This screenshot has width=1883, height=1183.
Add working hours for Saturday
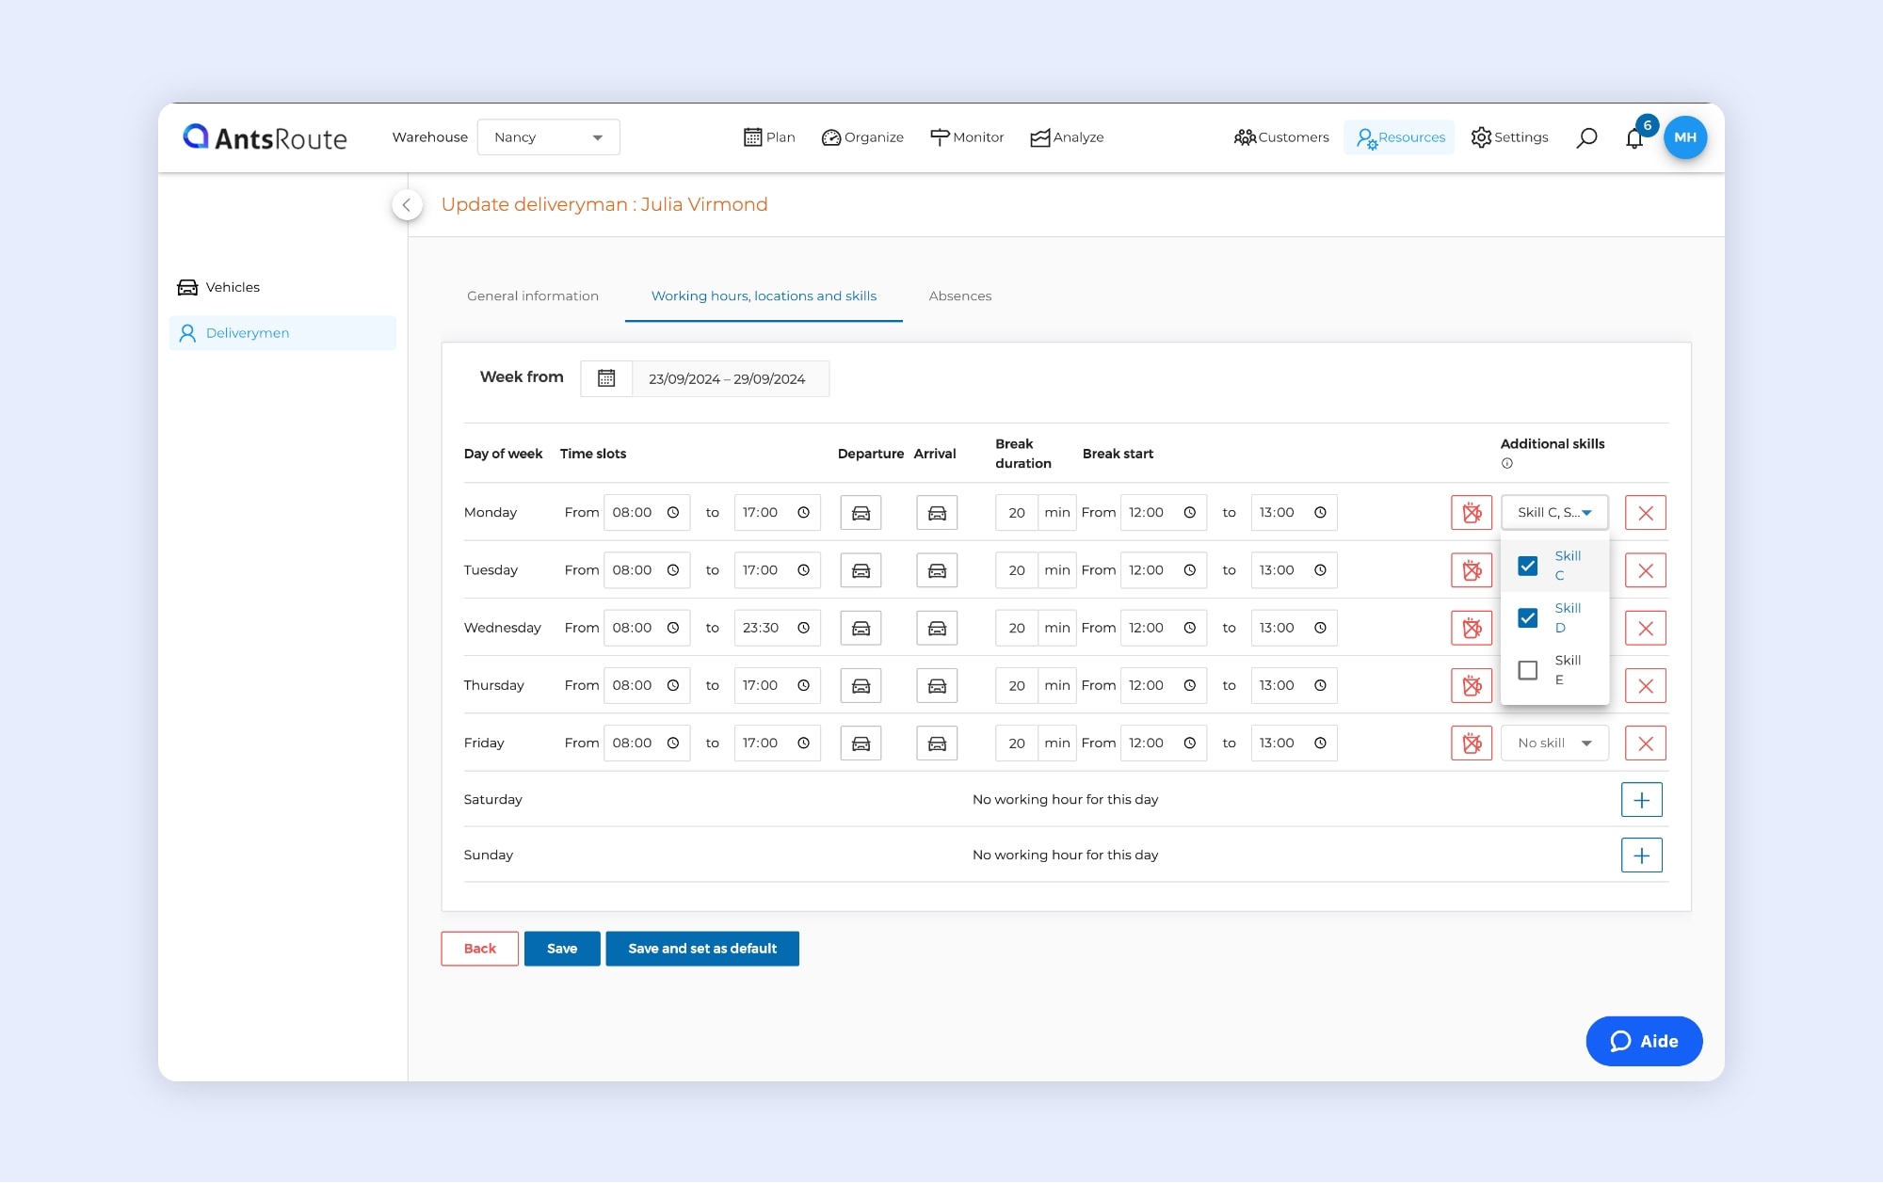point(1641,800)
